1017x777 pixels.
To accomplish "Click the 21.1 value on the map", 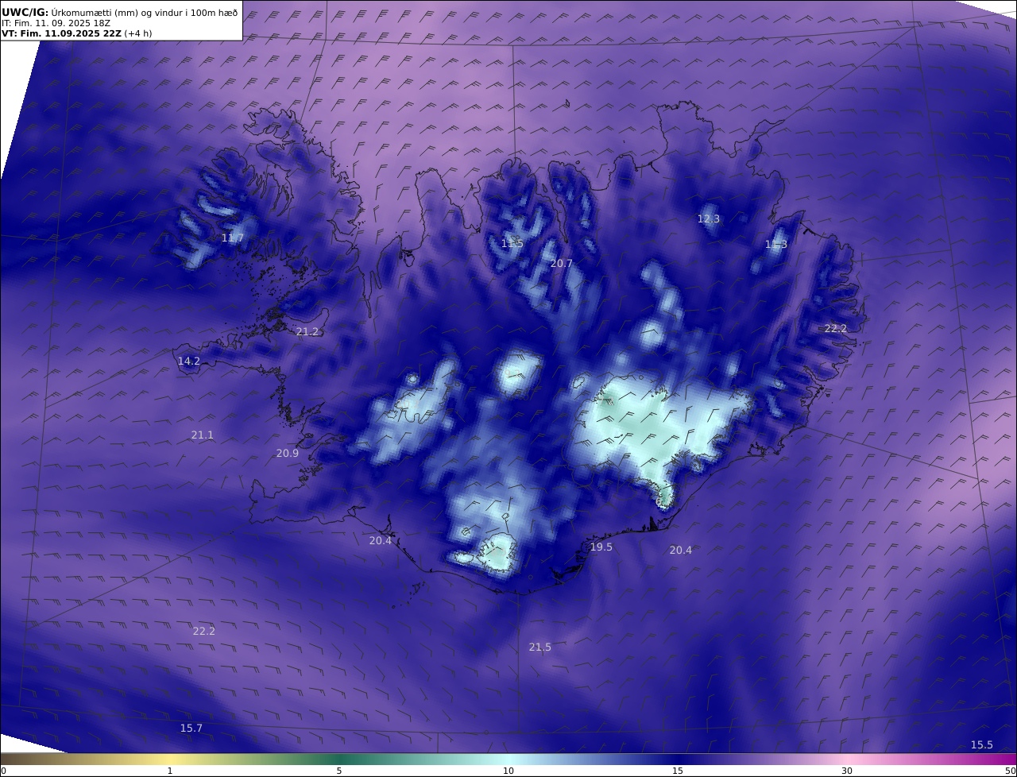I will click(203, 435).
